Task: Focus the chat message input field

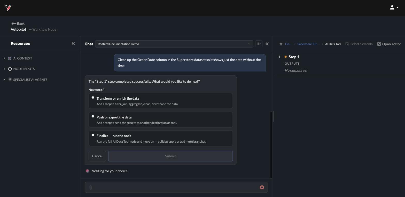Action: click(176, 187)
